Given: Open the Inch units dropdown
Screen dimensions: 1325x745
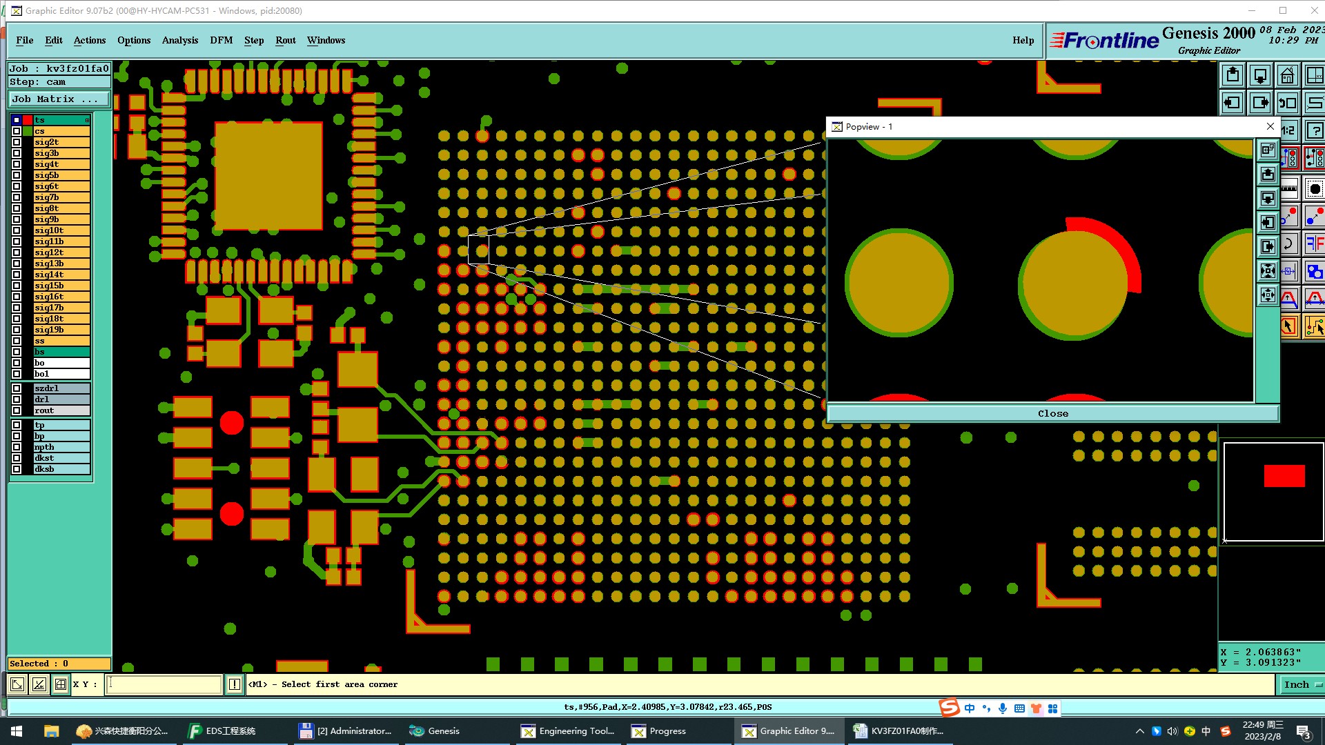Looking at the screenshot, I should [1302, 684].
